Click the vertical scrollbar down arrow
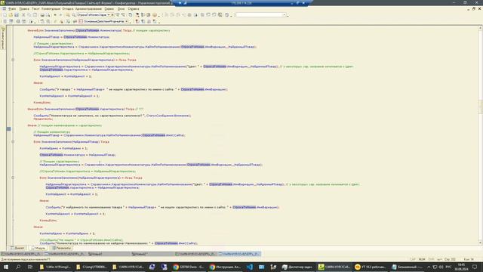The height and width of the screenshot is (272, 483). click(x=480, y=243)
